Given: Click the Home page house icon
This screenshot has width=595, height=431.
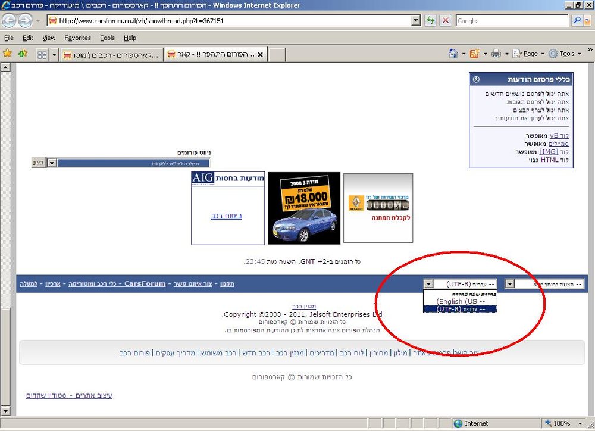Looking at the screenshot, I should click(x=453, y=54).
